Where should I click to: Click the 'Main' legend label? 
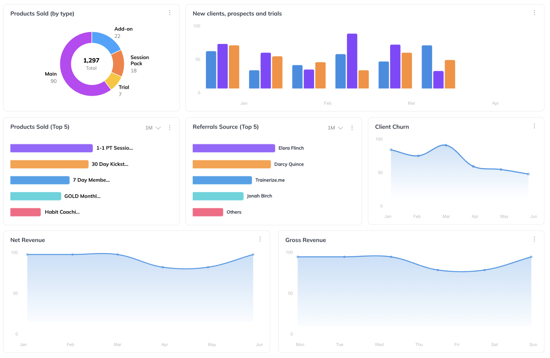point(51,74)
